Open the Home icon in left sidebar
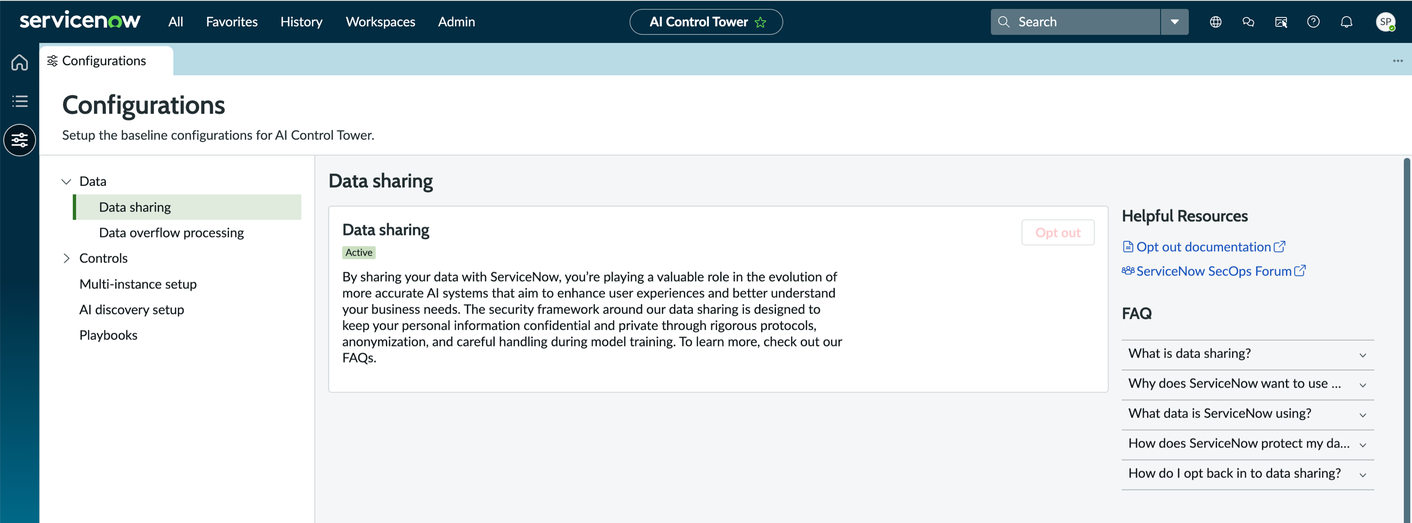 pyautogui.click(x=19, y=63)
